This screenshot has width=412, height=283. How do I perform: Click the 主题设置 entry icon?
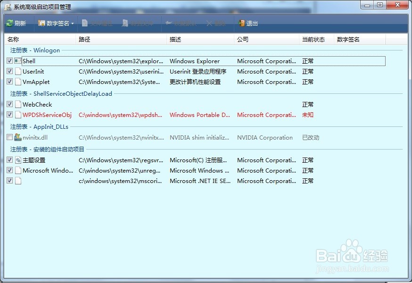[x=18, y=160]
